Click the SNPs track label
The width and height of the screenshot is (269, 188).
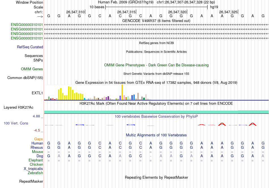coord(38,60)
